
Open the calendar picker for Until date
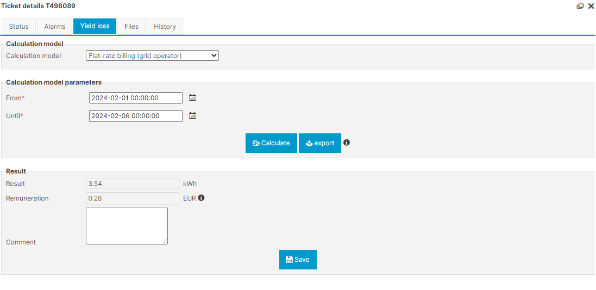tap(192, 115)
